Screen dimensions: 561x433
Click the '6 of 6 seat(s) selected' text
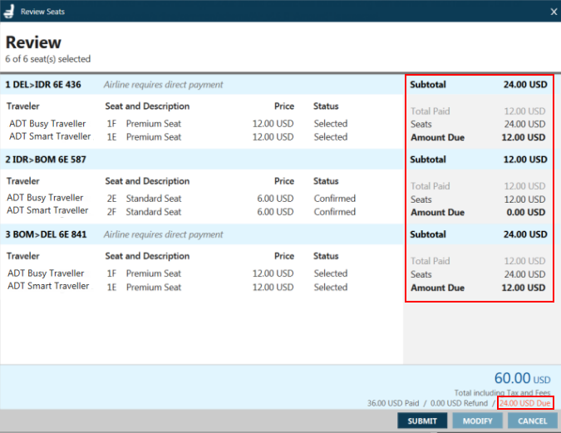pos(48,59)
